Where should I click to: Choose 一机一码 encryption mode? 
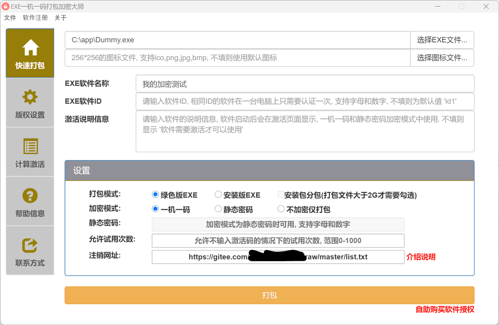click(156, 209)
